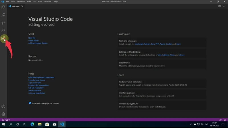Click the New file link

[32, 38]
